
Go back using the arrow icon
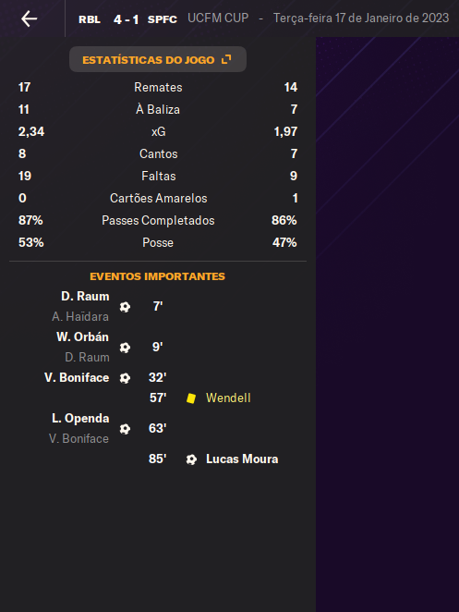(x=30, y=18)
